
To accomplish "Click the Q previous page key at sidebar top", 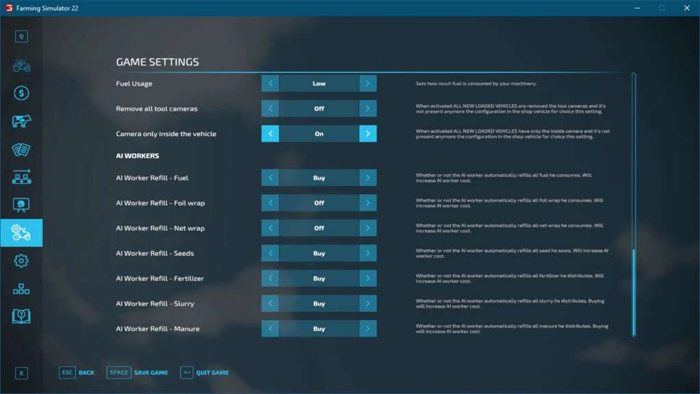I will pyautogui.click(x=21, y=37).
